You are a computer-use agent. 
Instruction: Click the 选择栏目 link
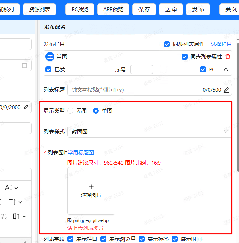[x=221, y=44]
